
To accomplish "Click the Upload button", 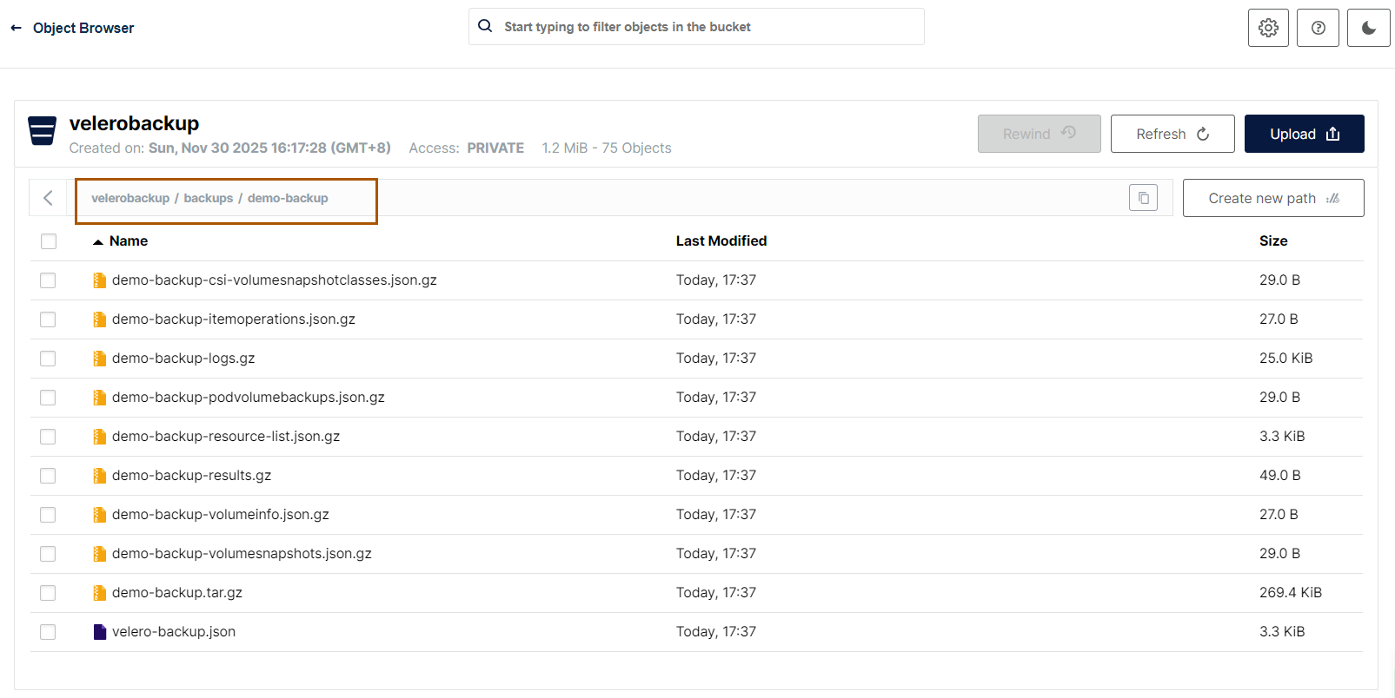I will (x=1304, y=134).
